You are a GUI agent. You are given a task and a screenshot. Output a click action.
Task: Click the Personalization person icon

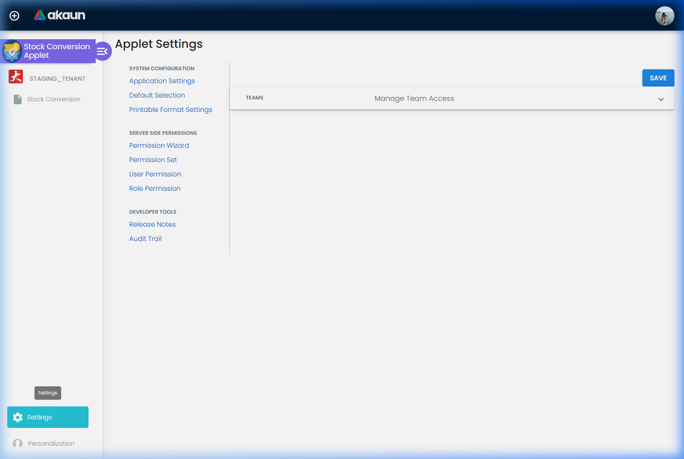coord(18,443)
